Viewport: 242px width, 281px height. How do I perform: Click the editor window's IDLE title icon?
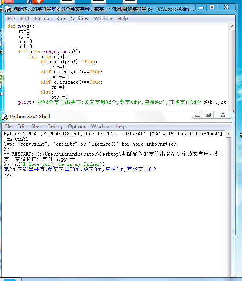[8, 9]
